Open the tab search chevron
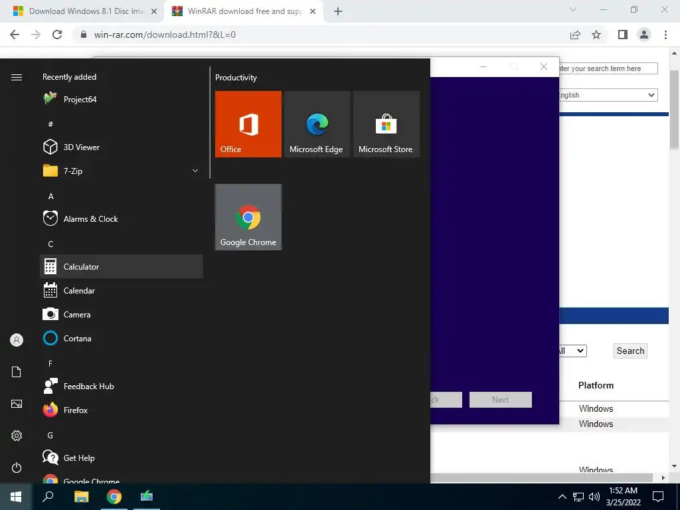Viewport: 680px width, 510px height. 573,9
